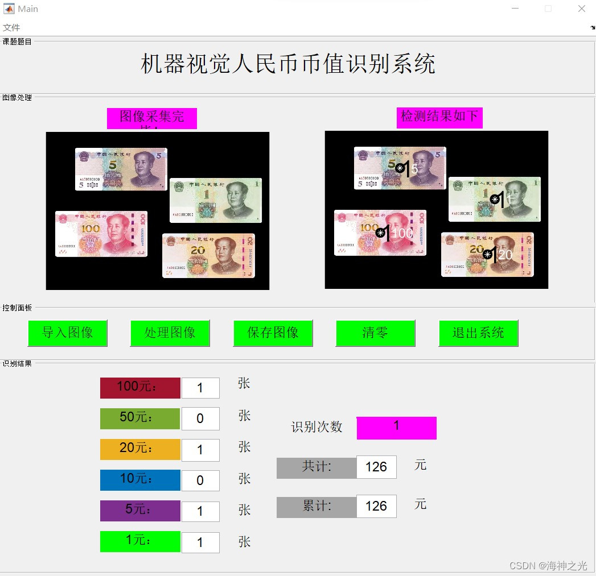
Task: Click the gray 累计 label
Action: pyautogui.click(x=317, y=507)
